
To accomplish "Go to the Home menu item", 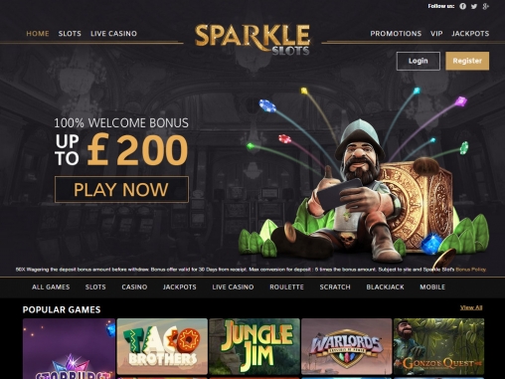I will [x=38, y=34].
